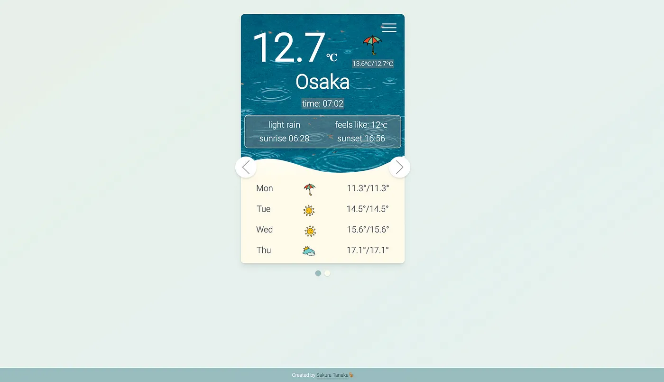Click the Tue day label

tap(264, 209)
